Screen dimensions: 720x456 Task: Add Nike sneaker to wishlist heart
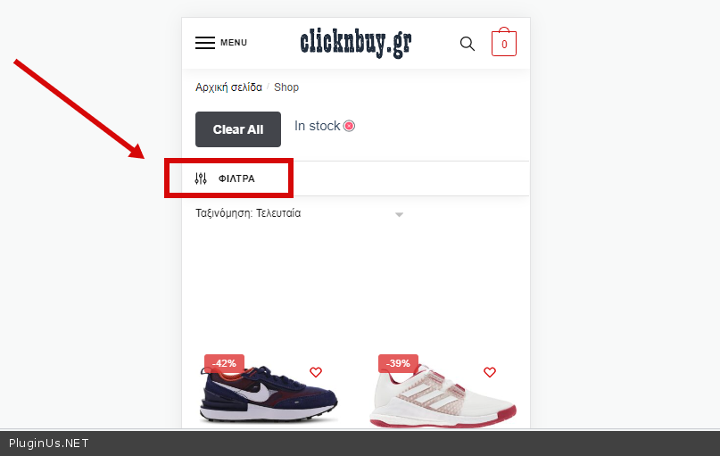click(x=316, y=372)
